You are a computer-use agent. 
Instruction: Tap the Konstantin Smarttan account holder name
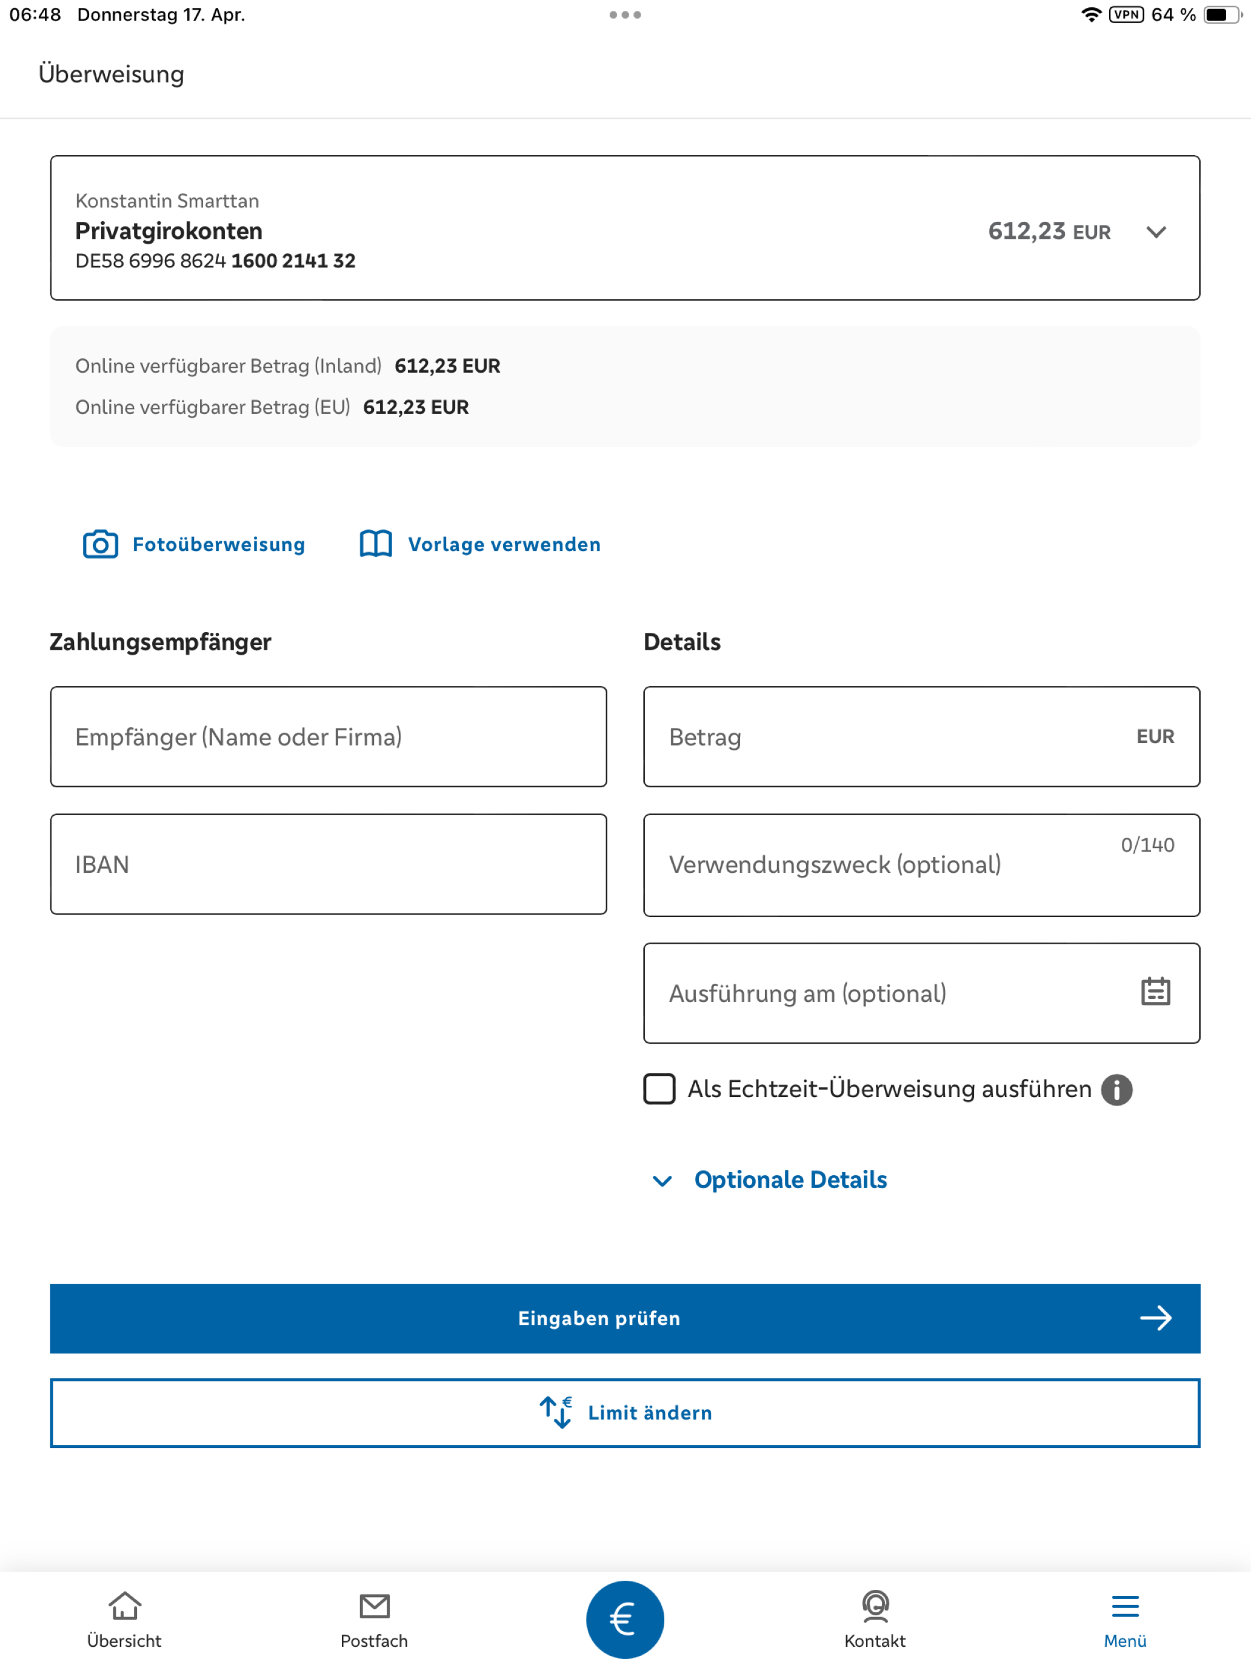[167, 201]
